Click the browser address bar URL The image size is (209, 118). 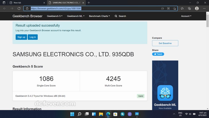(x=56, y=8)
